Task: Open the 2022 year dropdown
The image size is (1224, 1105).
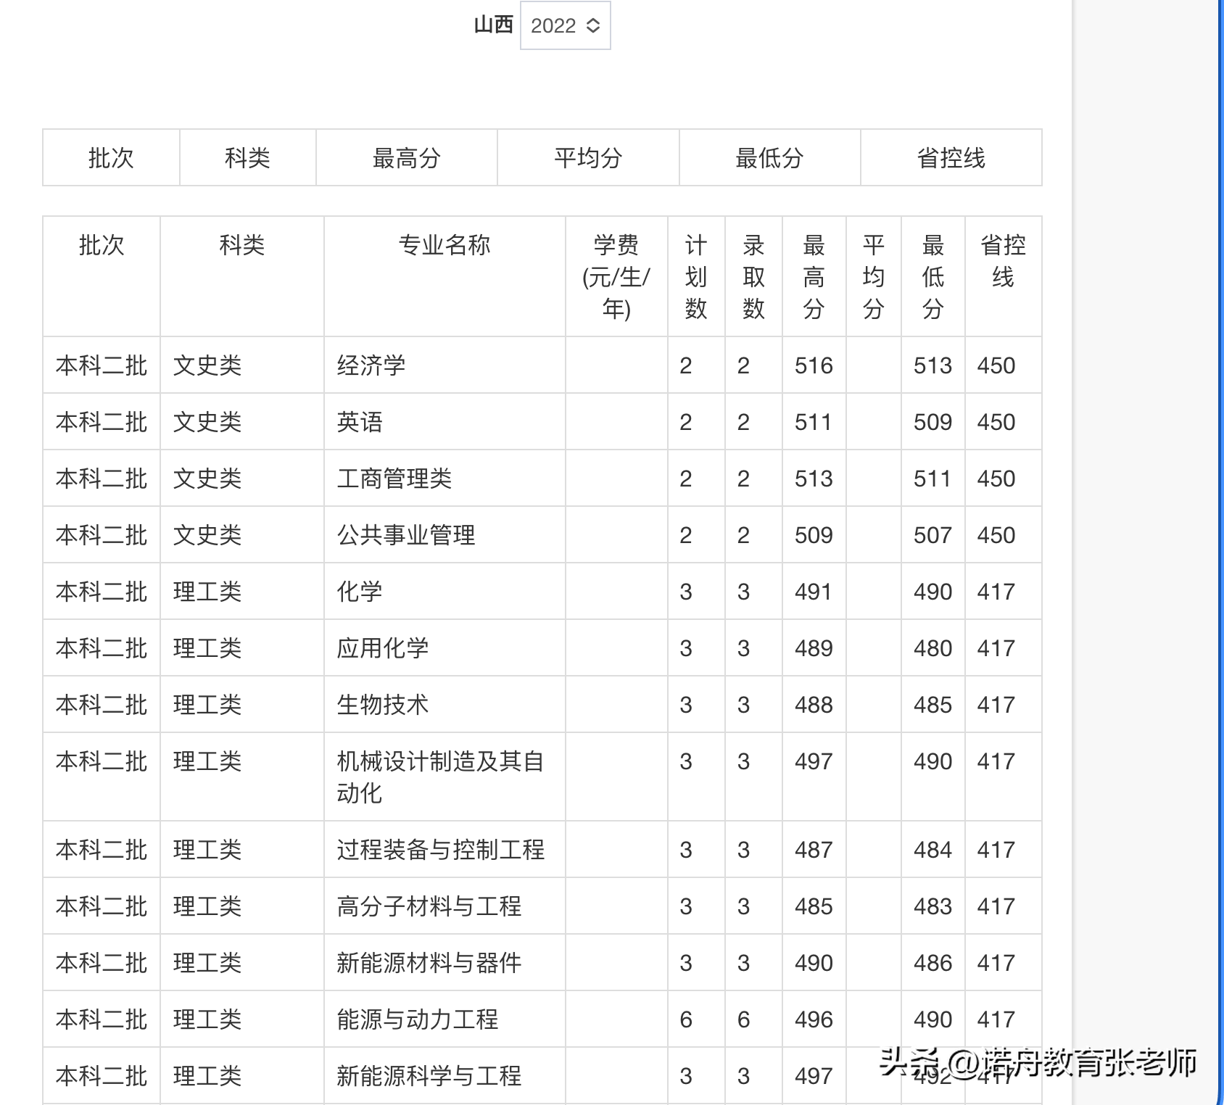Action: (x=566, y=26)
